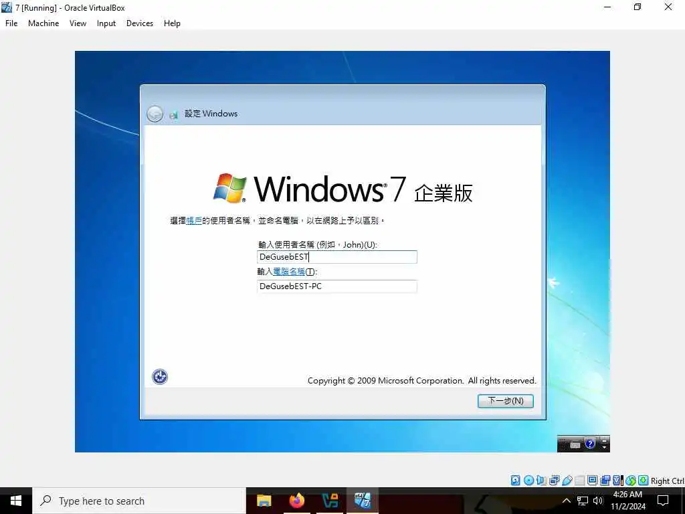Show hidden system tray icons chevron
Viewport: 685px width, 514px height.
click(566, 501)
